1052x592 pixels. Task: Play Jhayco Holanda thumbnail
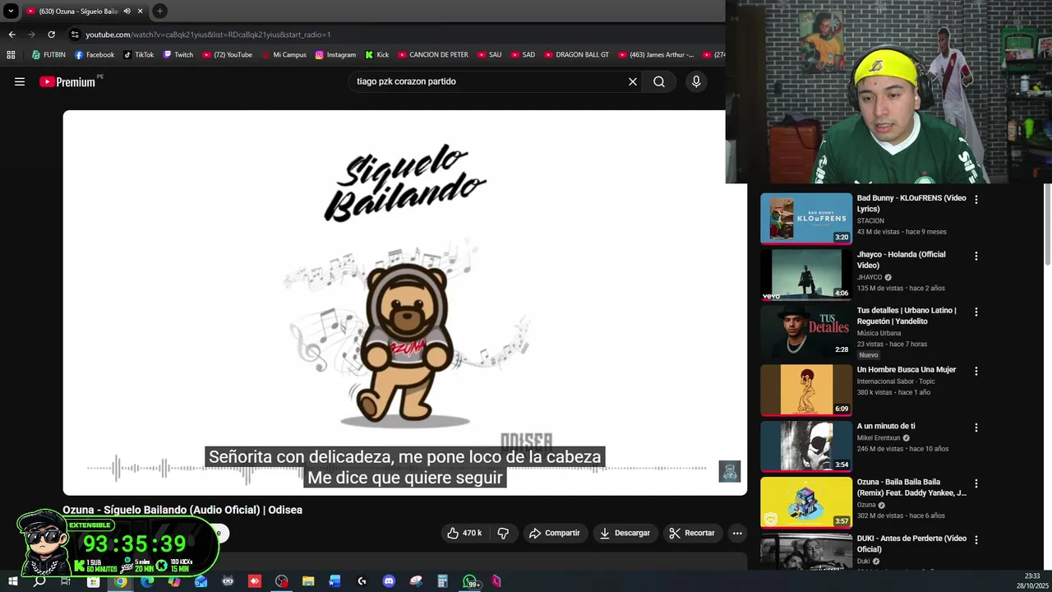(x=806, y=275)
